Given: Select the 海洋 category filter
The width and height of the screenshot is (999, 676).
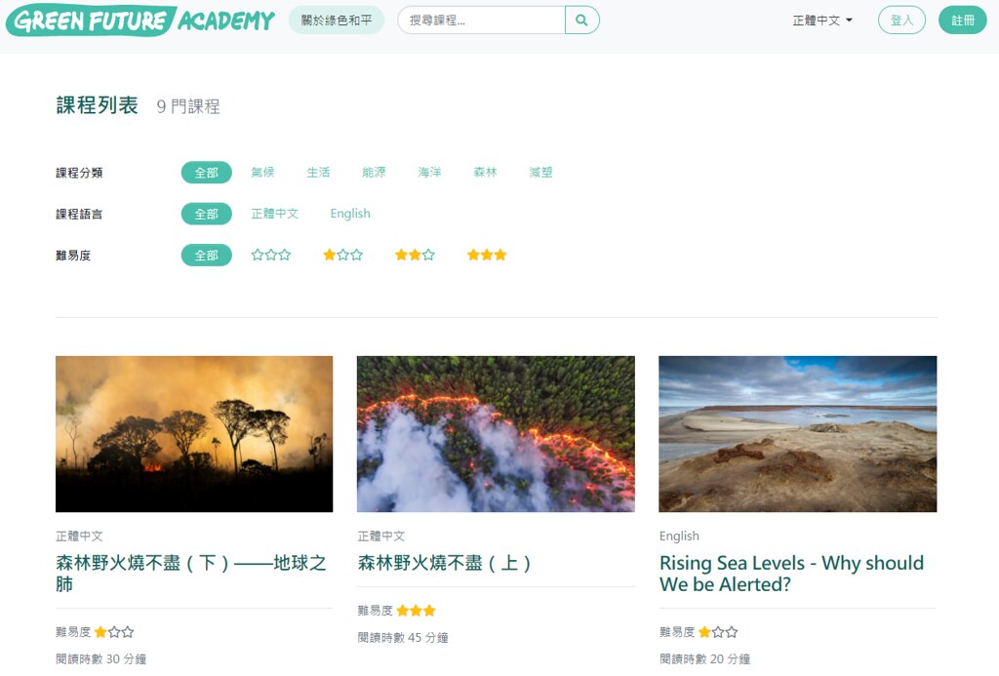Looking at the screenshot, I should click(x=429, y=173).
